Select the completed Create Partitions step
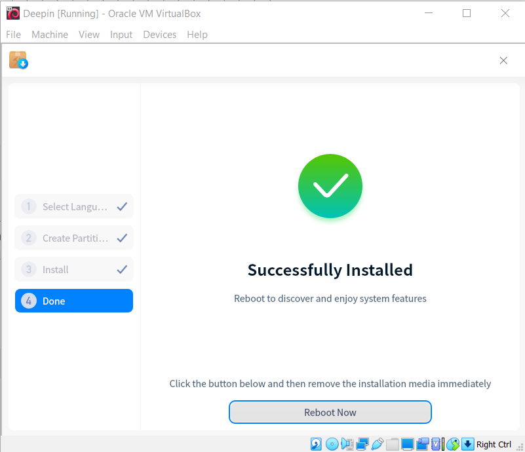The image size is (525, 452). (73, 238)
